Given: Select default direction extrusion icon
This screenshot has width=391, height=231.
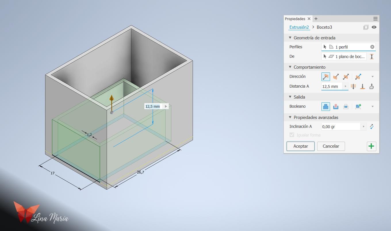Looking at the screenshot, I should tap(326, 77).
